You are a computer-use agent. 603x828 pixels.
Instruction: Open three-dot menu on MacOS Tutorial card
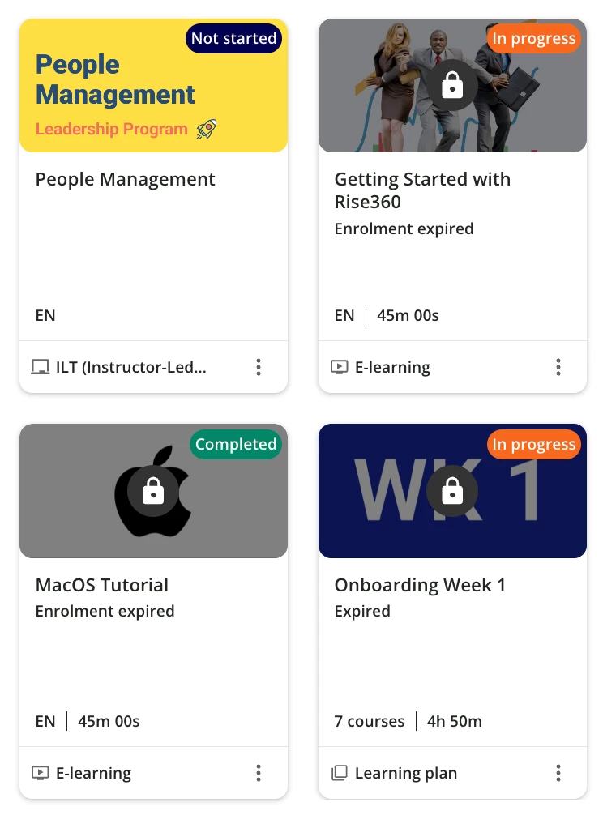259,773
